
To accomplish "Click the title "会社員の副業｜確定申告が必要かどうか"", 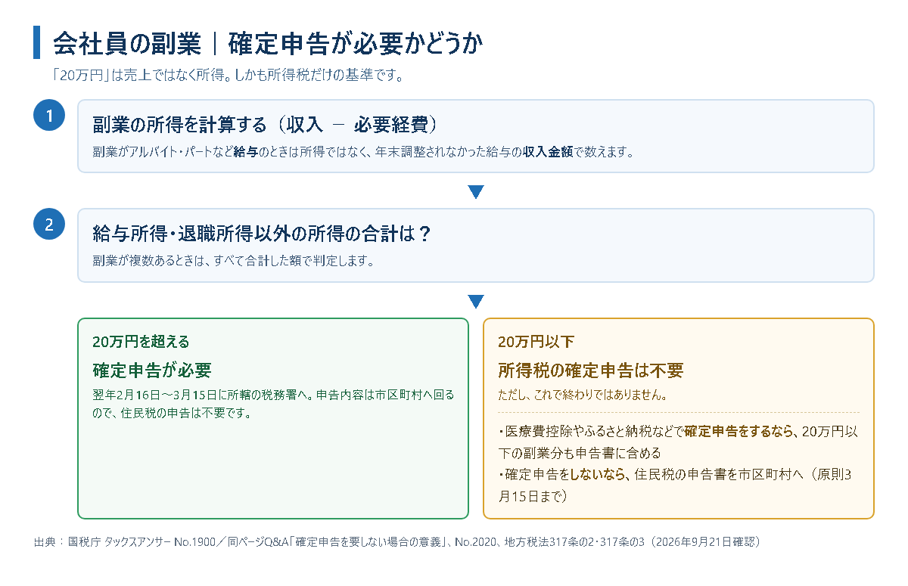I will pyautogui.click(x=268, y=44).
